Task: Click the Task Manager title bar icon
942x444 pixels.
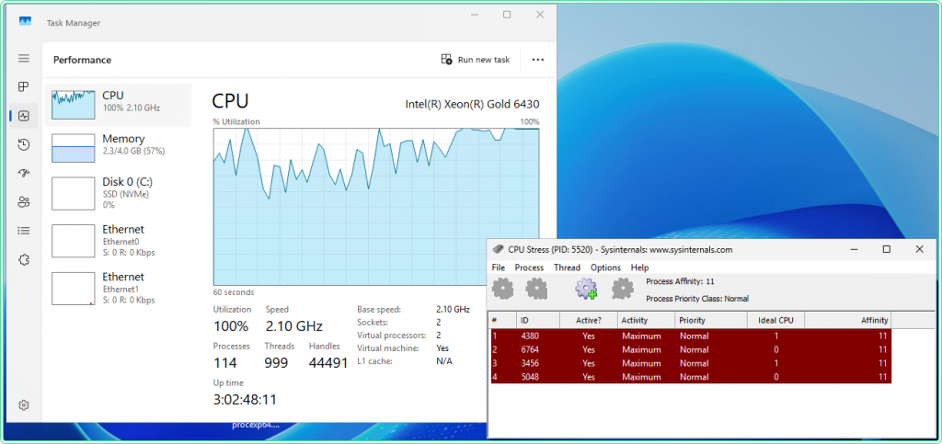Action: pyautogui.click(x=25, y=21)
